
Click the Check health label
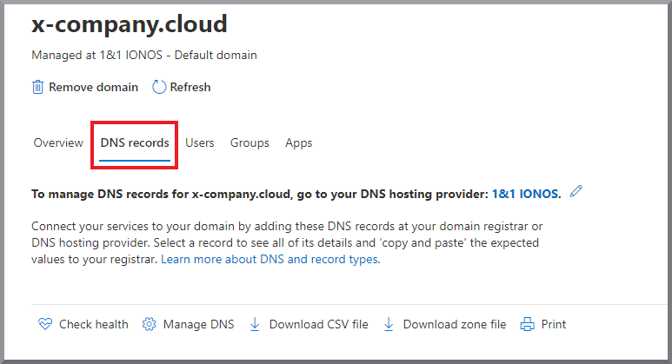click(x=93, y=324)
